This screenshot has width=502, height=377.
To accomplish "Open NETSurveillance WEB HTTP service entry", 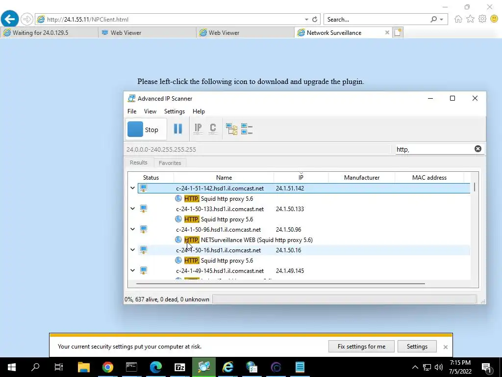I will click(x=249, y=240).
